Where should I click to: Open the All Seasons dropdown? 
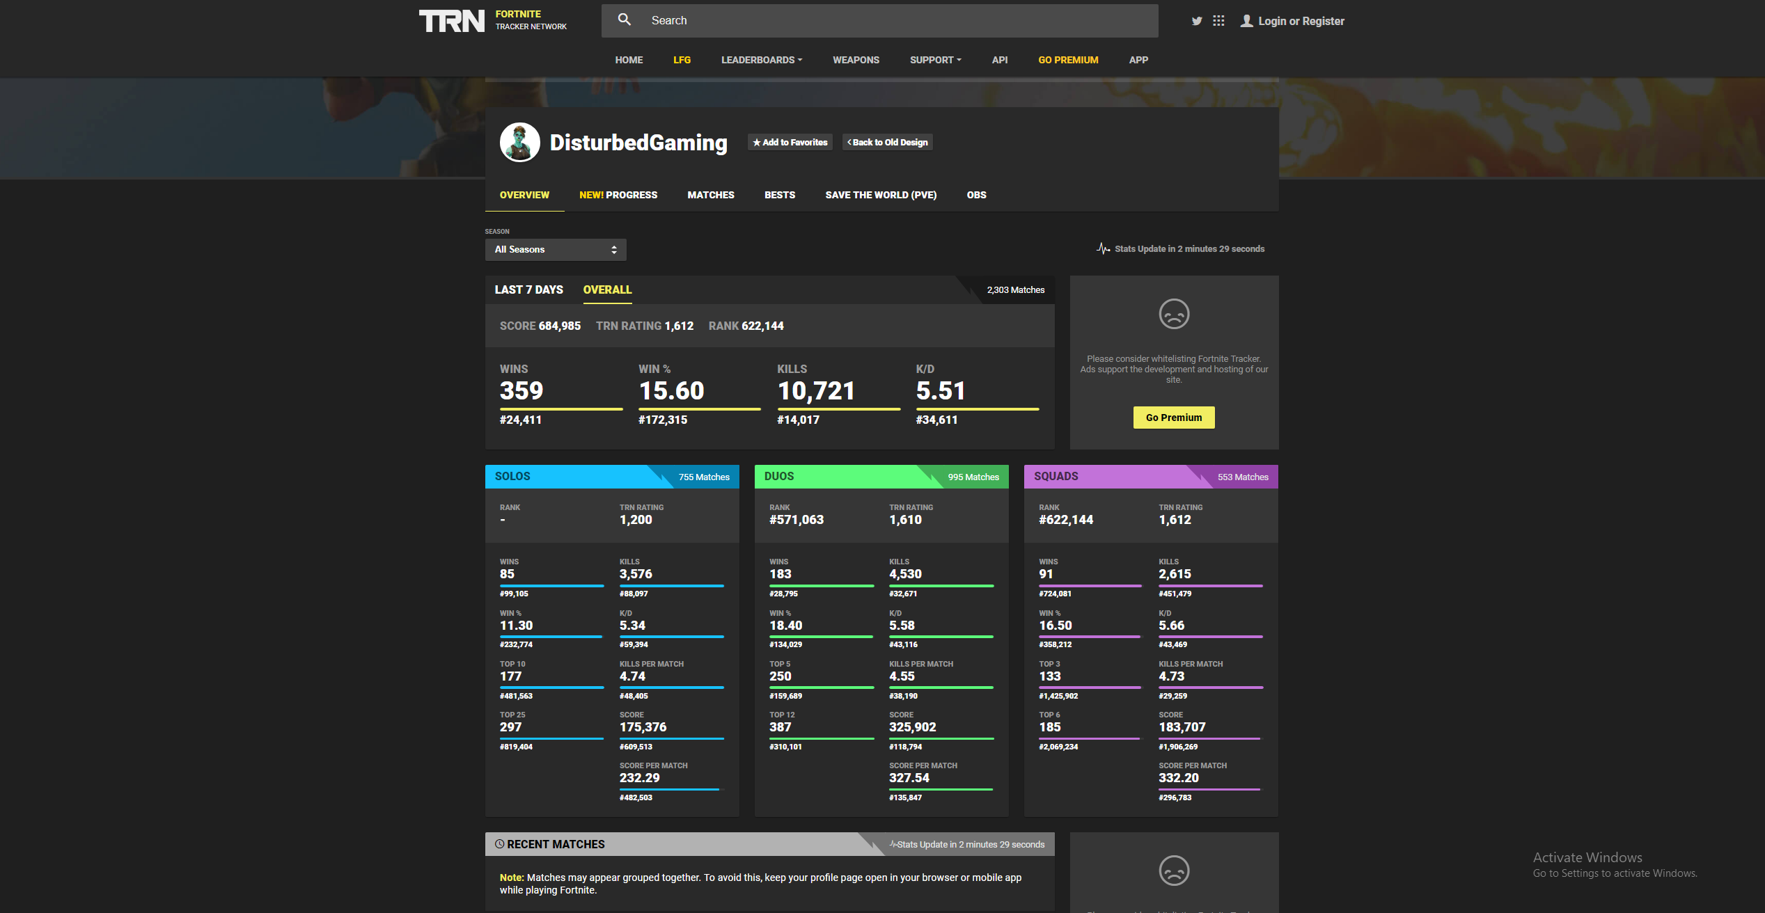[x=555, y=250]
